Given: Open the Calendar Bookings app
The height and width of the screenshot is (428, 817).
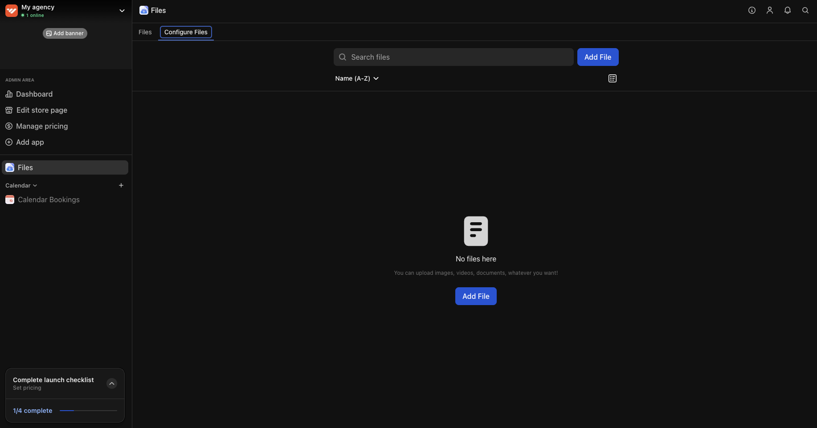Looking at the screenshot, I should pos(49,200).
